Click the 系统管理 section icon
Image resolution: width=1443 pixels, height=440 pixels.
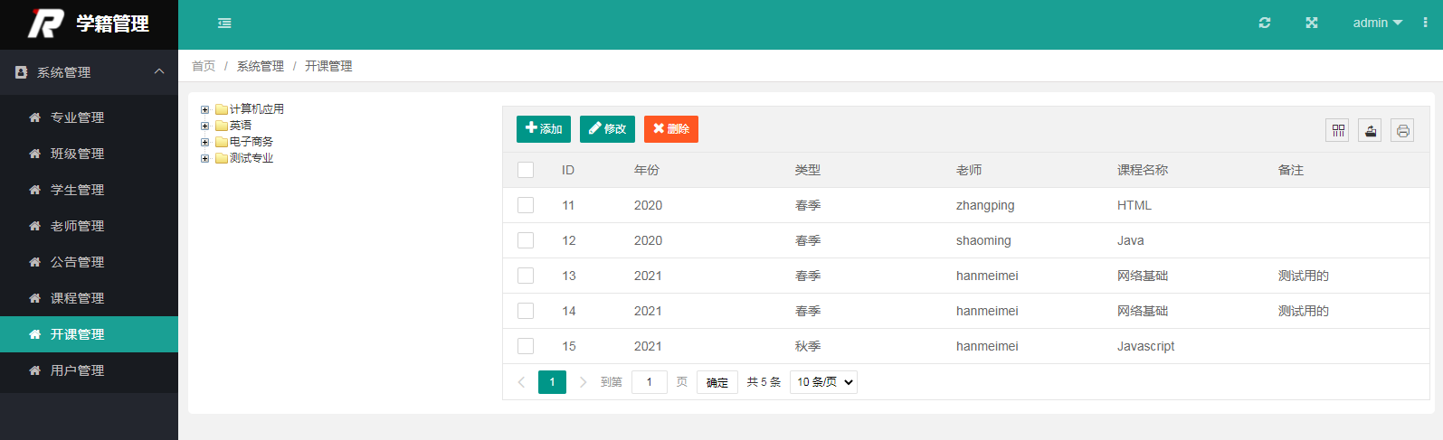pos(21,72)
